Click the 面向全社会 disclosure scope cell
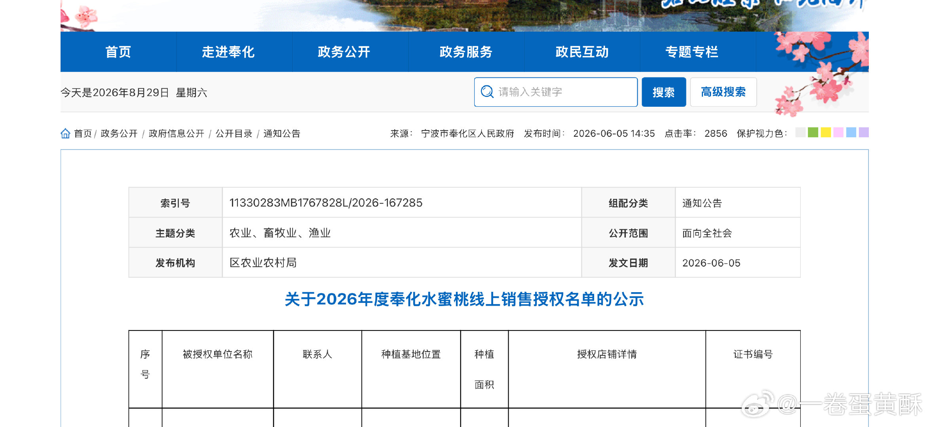 738,233
